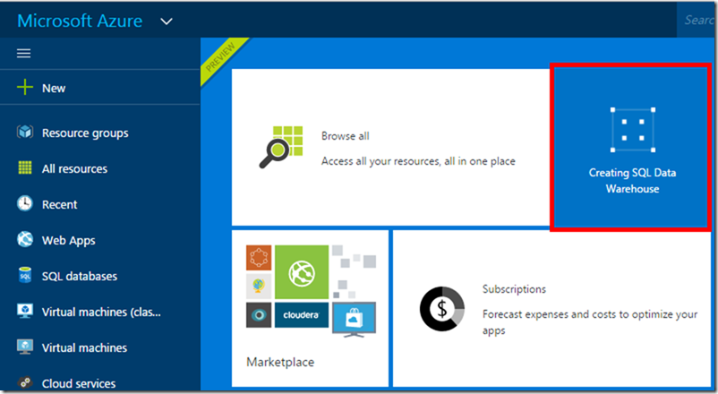Click the green globe tile in Marketplace
The height and width of the screenshot is (394, 718).
pos(302,272)
